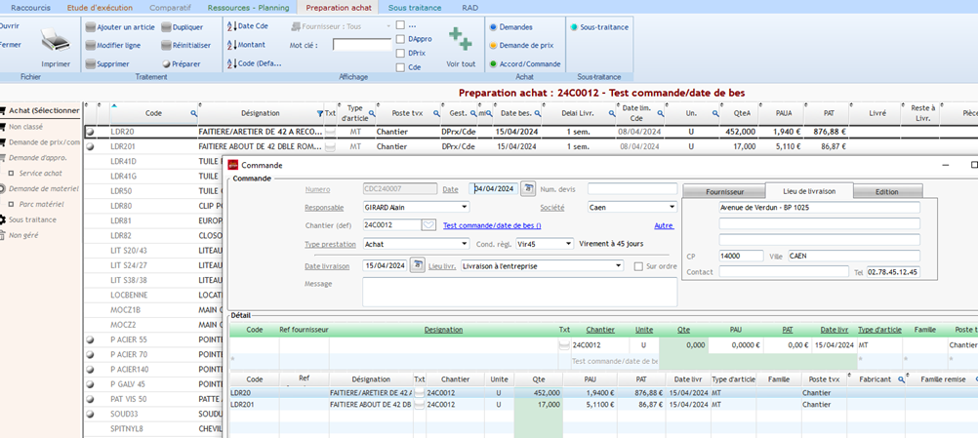
Task: Sort by Date Cde icon
Action: [x=231, y=26]
